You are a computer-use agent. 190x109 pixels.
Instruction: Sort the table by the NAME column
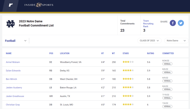coord(9,53)
